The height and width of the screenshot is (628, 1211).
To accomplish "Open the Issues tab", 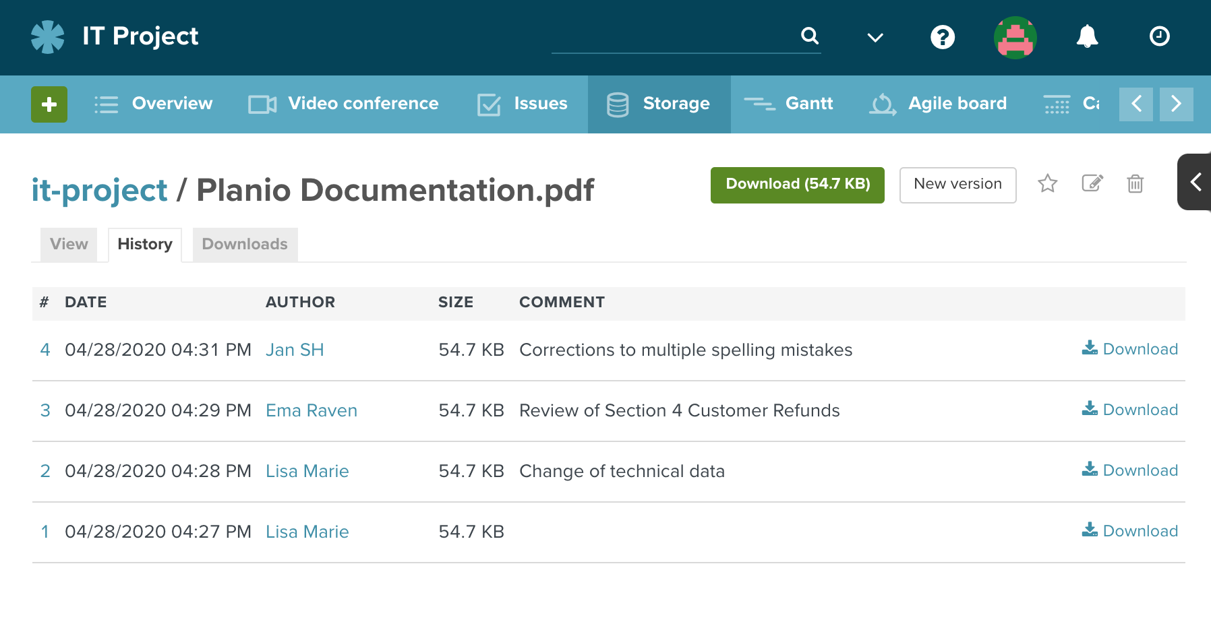I will click(x=523, y=104).
